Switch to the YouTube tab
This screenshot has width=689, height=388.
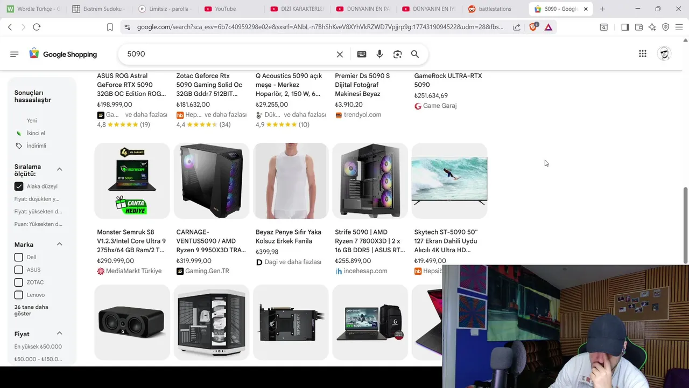click(231, 9)
